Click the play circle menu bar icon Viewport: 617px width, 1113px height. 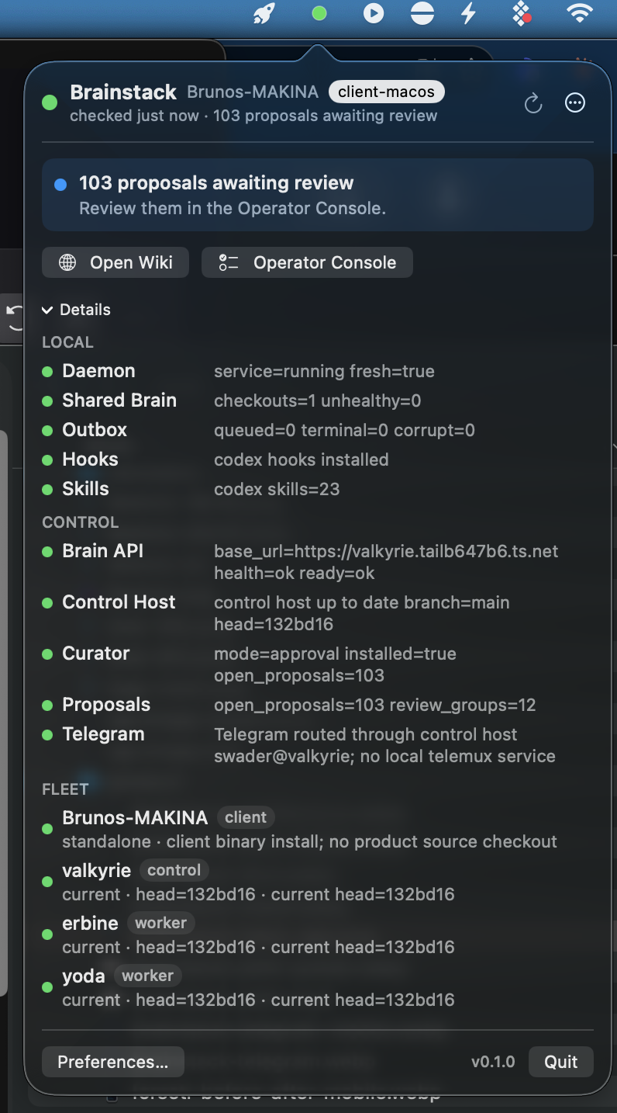click(374, 13)
